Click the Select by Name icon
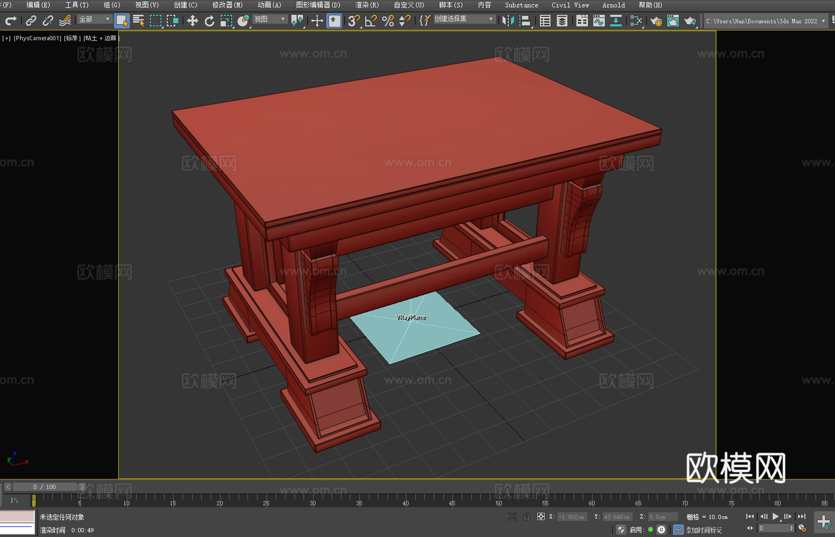This screenshot has width=835, height=537. (139, 21)
